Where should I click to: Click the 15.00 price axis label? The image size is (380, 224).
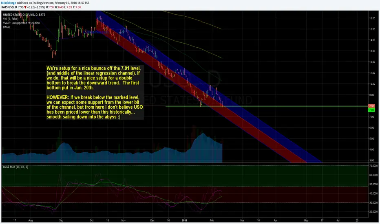point(372,29)
